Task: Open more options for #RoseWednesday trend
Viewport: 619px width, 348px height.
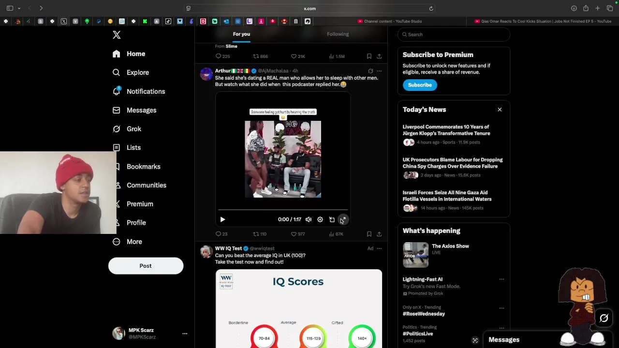Action: point(501,308)
